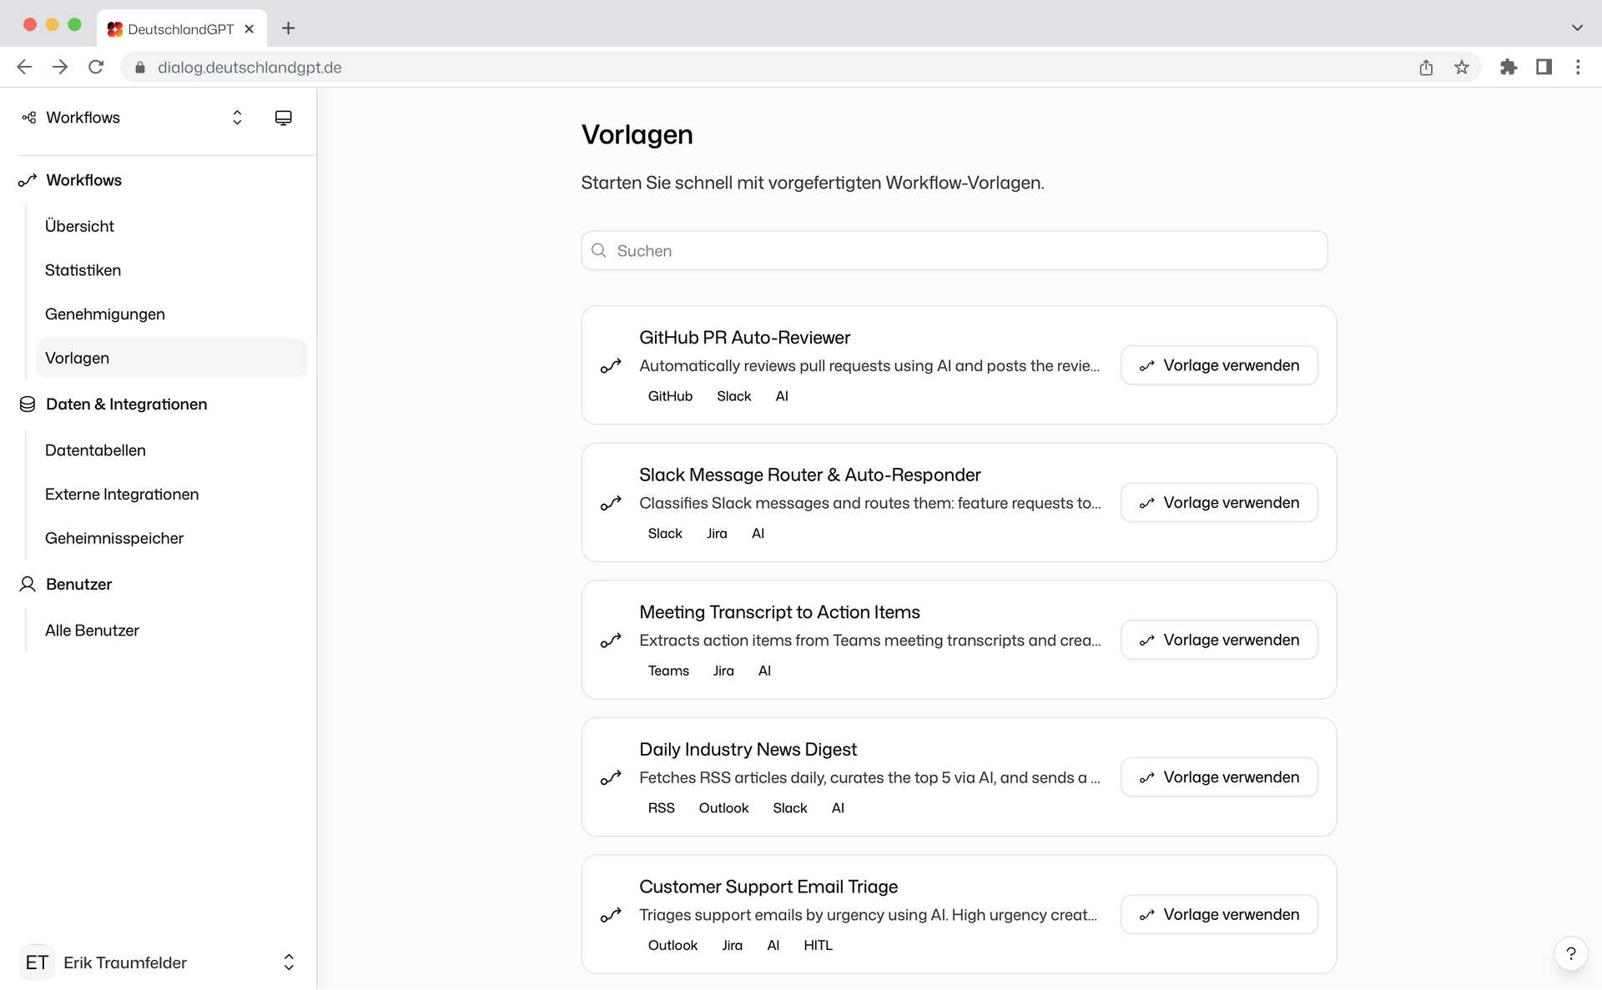
Task: Click the Workflows section heading icon
Action: click(28, 180)
